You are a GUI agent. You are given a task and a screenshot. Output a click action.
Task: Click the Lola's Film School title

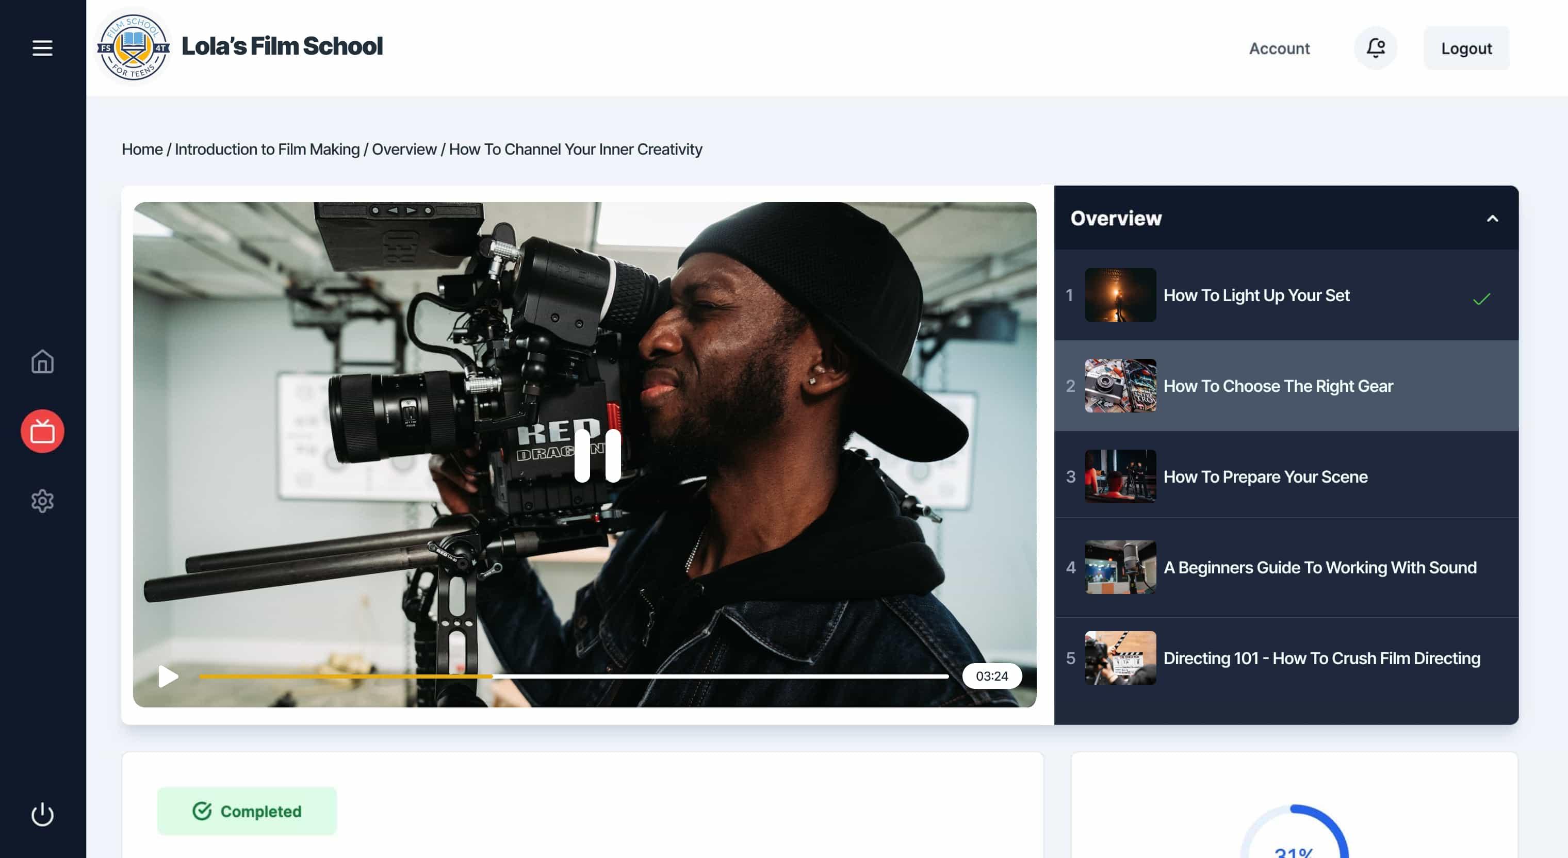coord(282,46)
